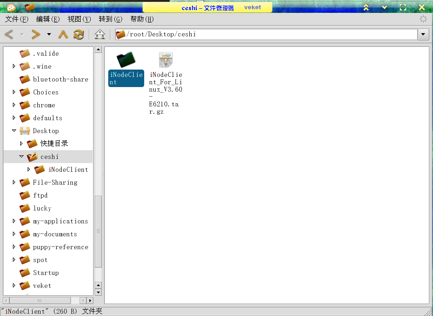433x316 pixels.
Task: Expand the puppy-reference tree node
Action: pos(14,246)
